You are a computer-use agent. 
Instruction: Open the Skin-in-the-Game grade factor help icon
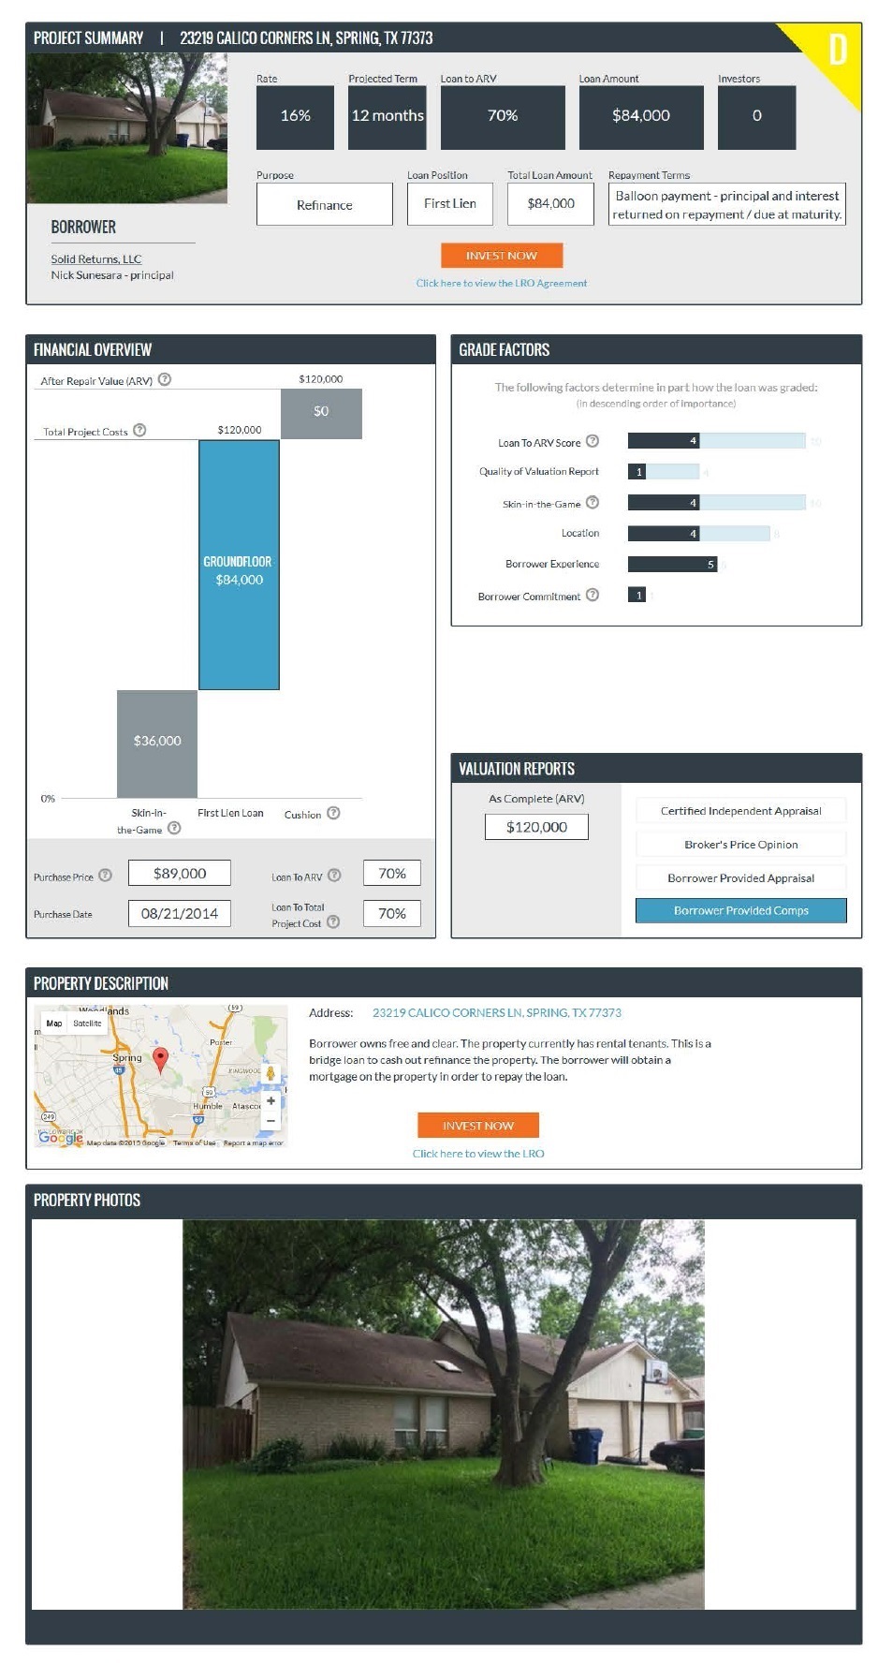click(592, 503)
